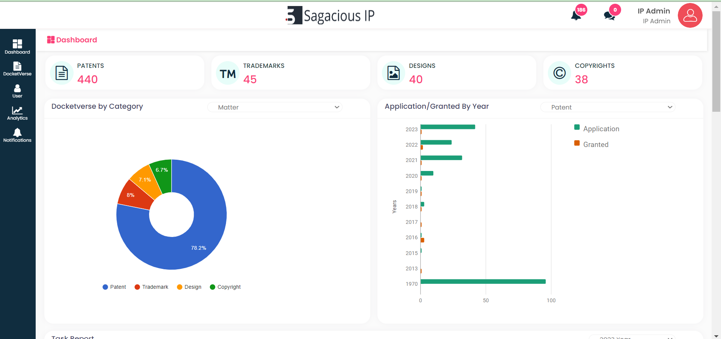Click the IP Admin profile avatar
Image resolution: width=721 pixels, height=339 pixels.
click(x=690, y=15)
